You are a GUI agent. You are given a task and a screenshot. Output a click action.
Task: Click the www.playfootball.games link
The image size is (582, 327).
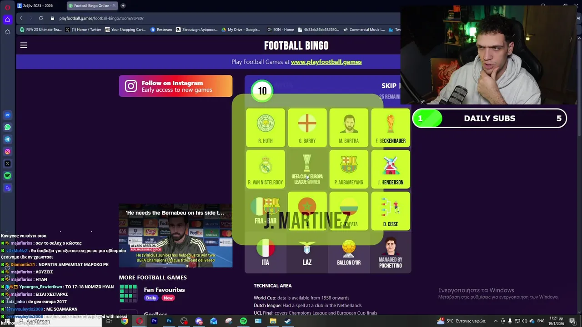tap(326, 62)
